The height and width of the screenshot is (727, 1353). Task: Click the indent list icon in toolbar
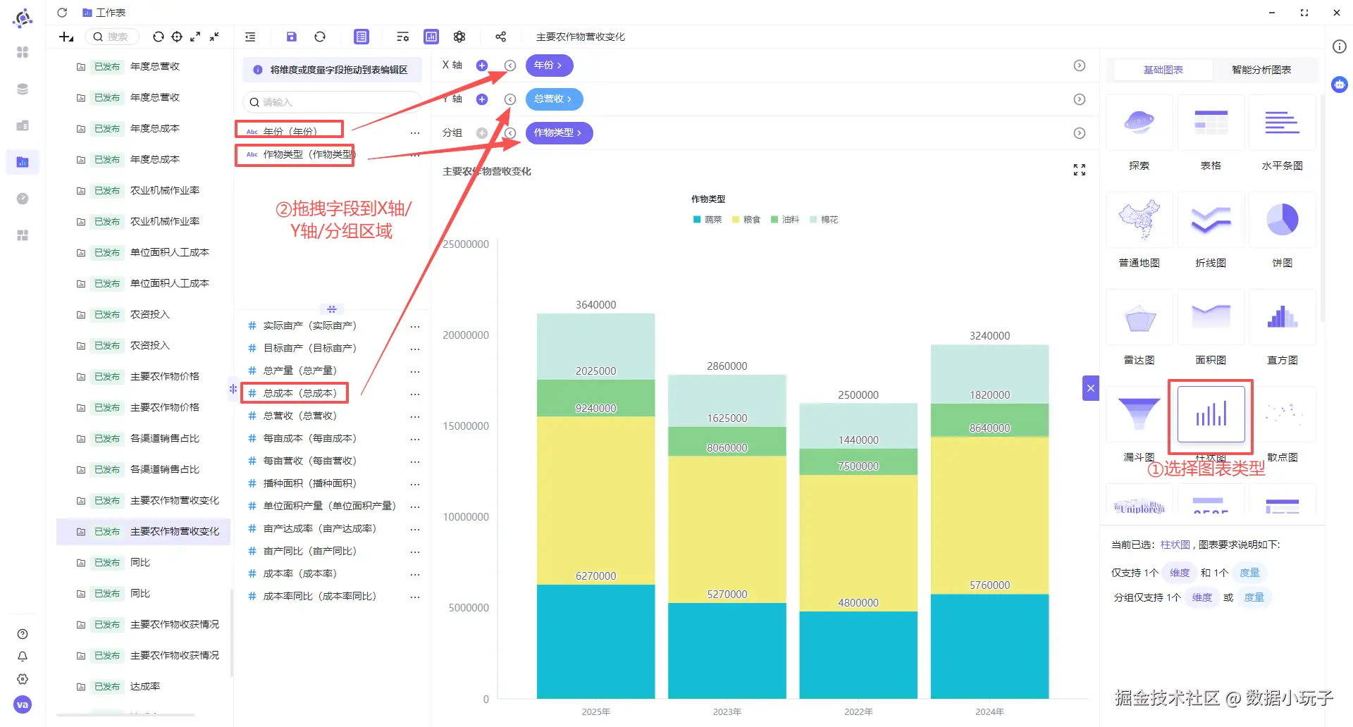[250, 37]
